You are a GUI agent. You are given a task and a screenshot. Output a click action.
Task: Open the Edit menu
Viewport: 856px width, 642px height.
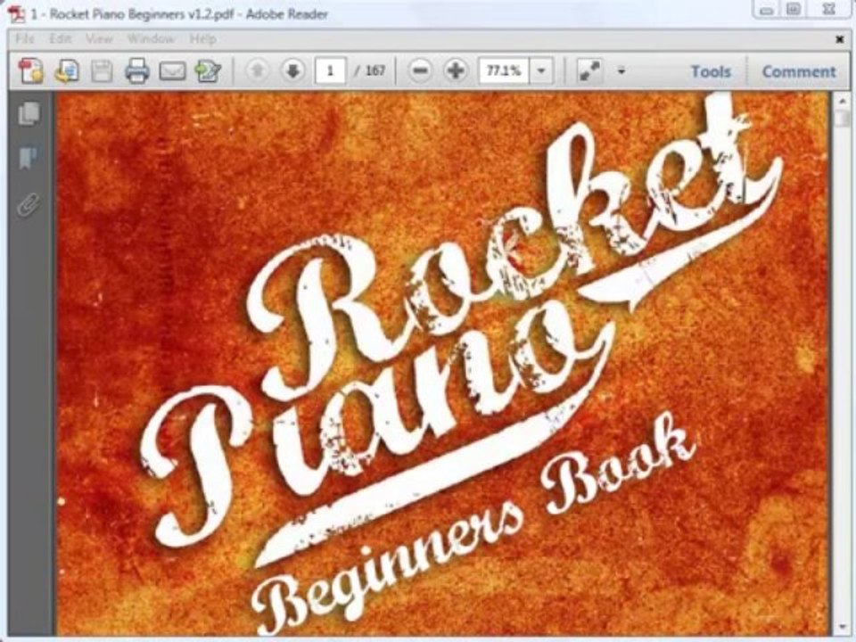pyautogui.click(x=60, y=38)
